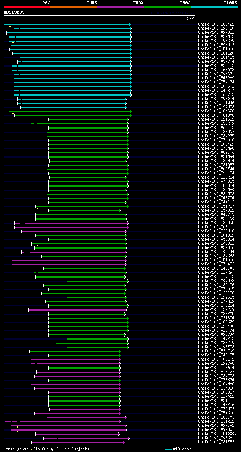Select UniRef100_A0ZEM1 hit name
This screenshot has width=241, height=452.
(x=217, y=359)
